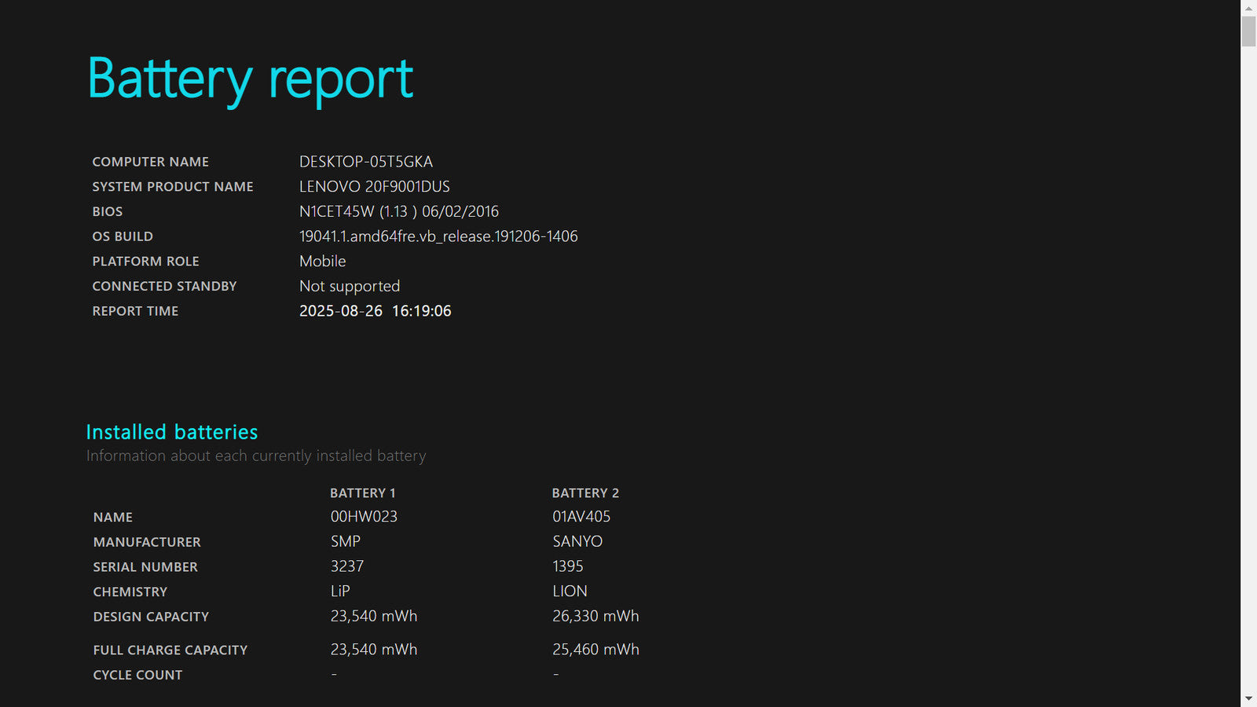Click the OS build value text
This screenshot has width=1257, height=707.
coord(438,236)
